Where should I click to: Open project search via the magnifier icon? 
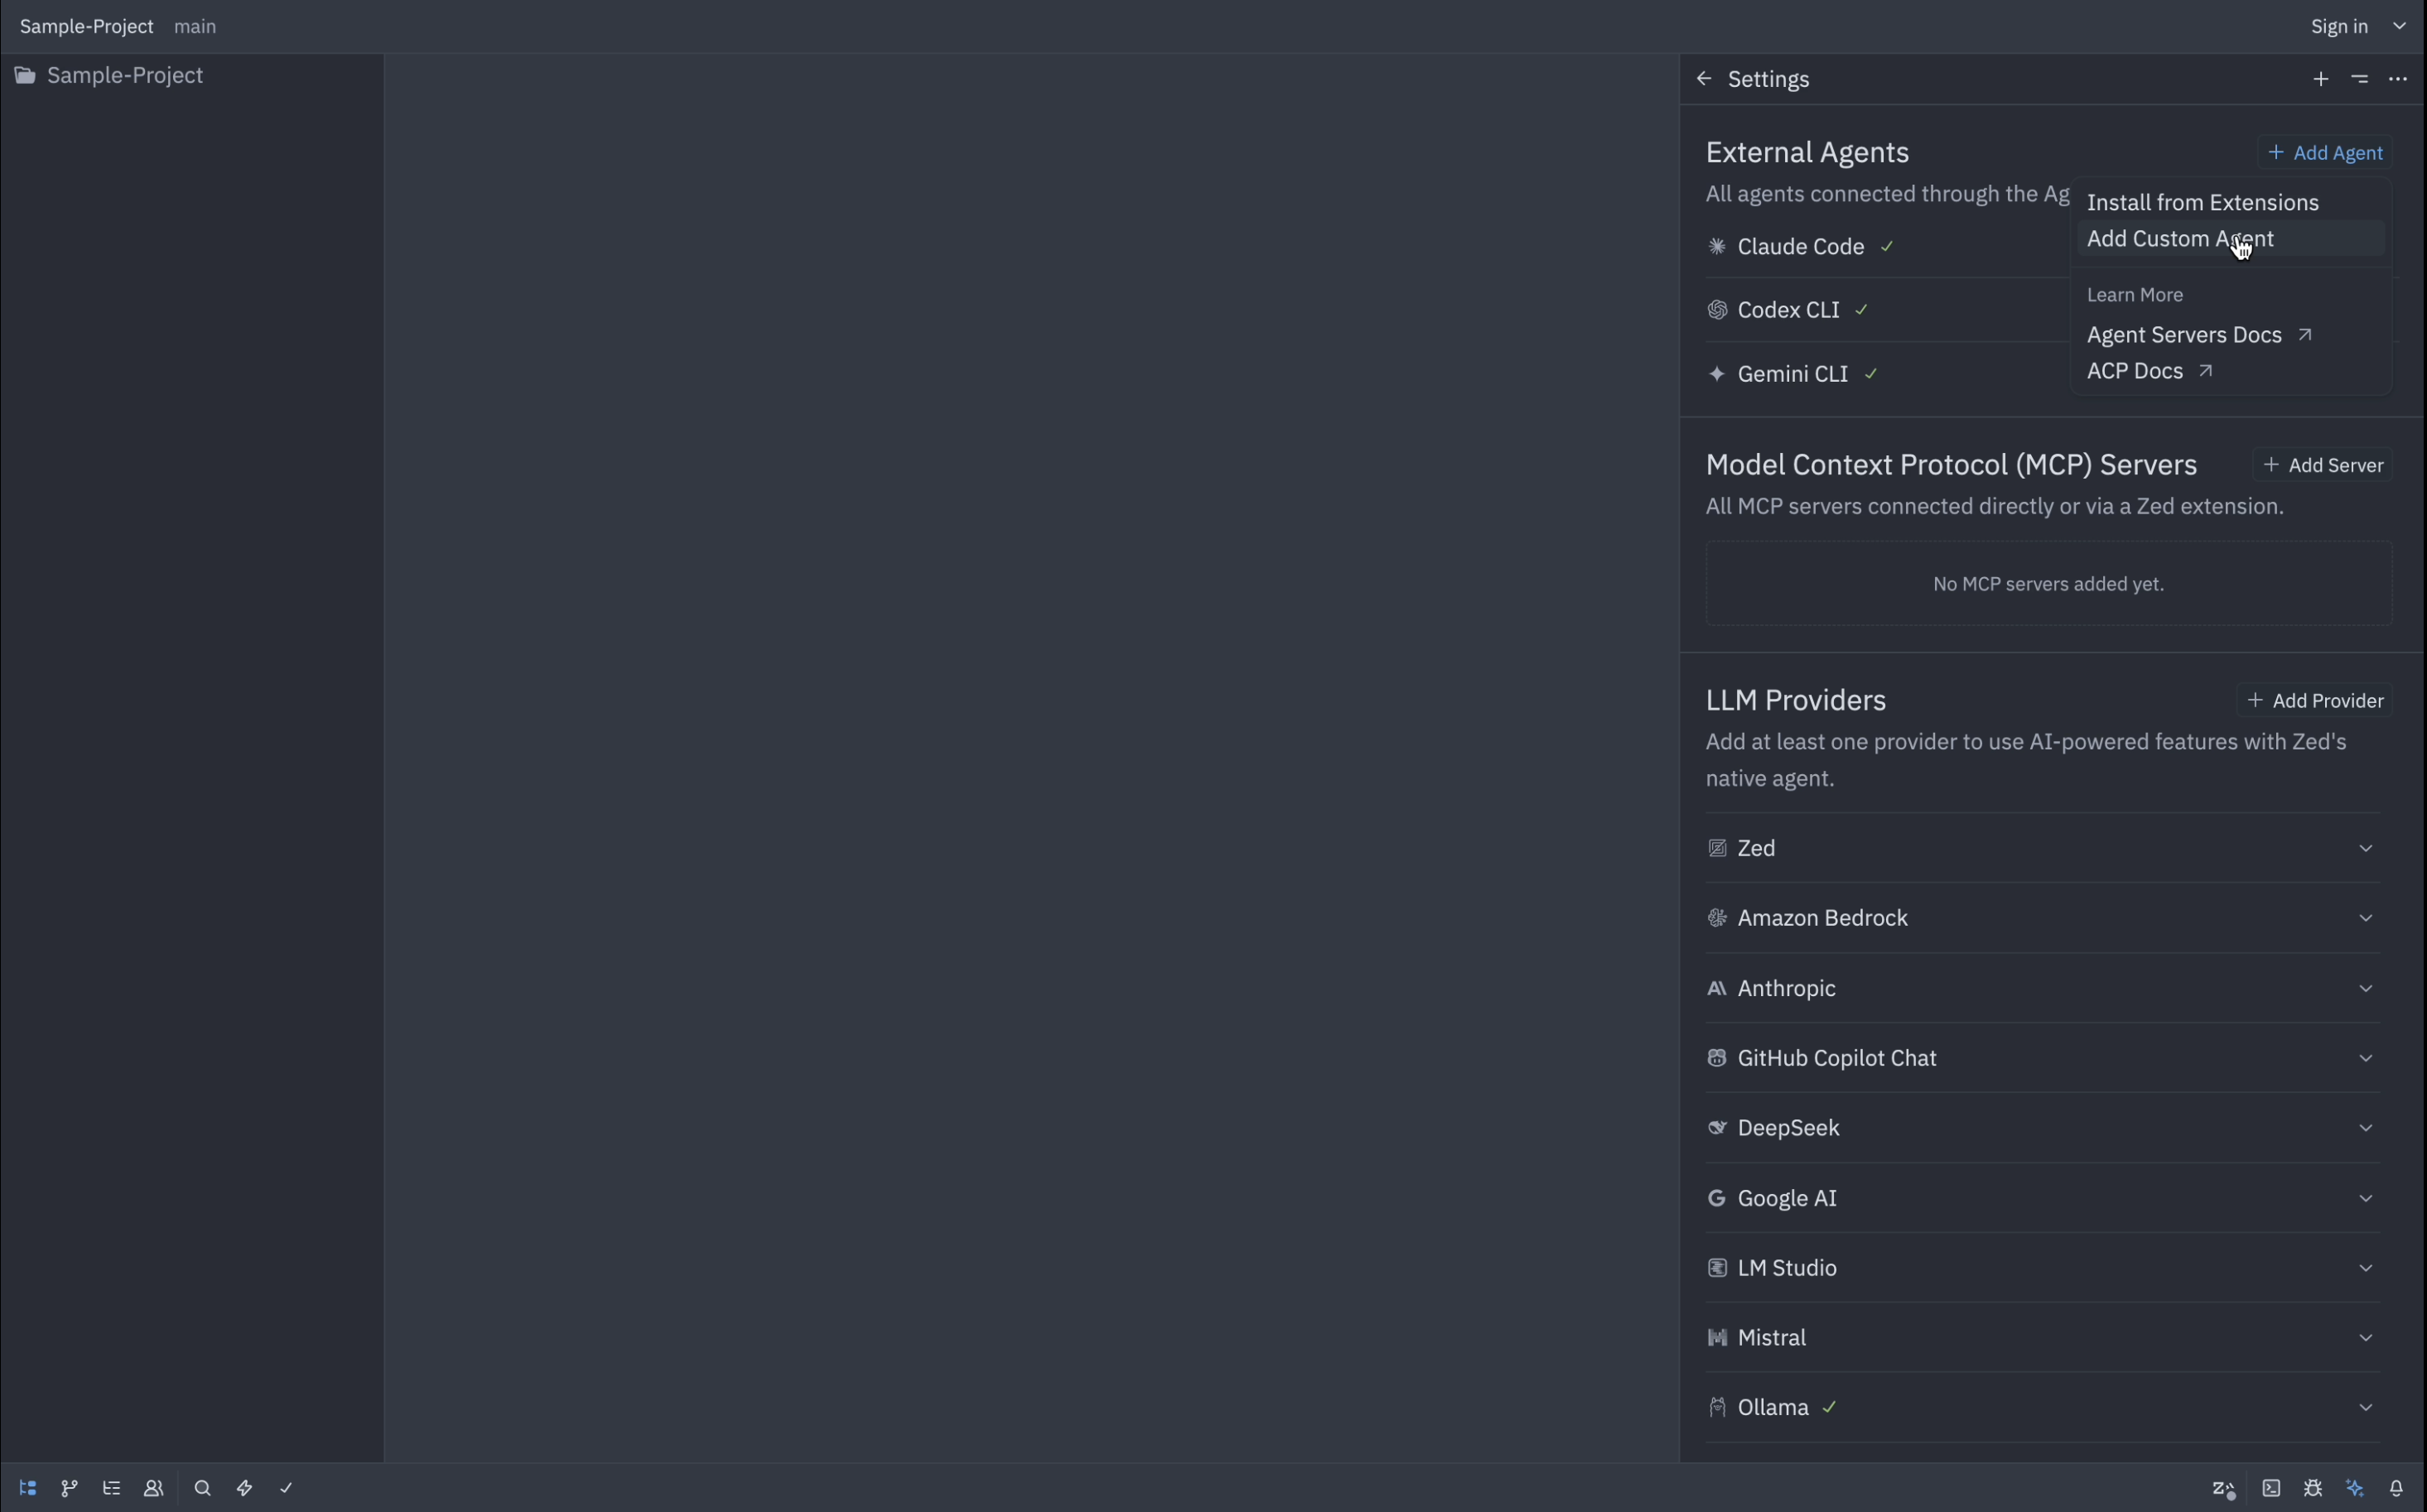[x=202, y=1489]
